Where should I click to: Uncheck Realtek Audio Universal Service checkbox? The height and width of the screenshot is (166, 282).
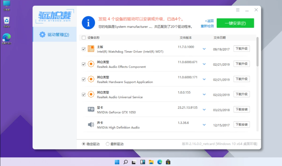84,95
